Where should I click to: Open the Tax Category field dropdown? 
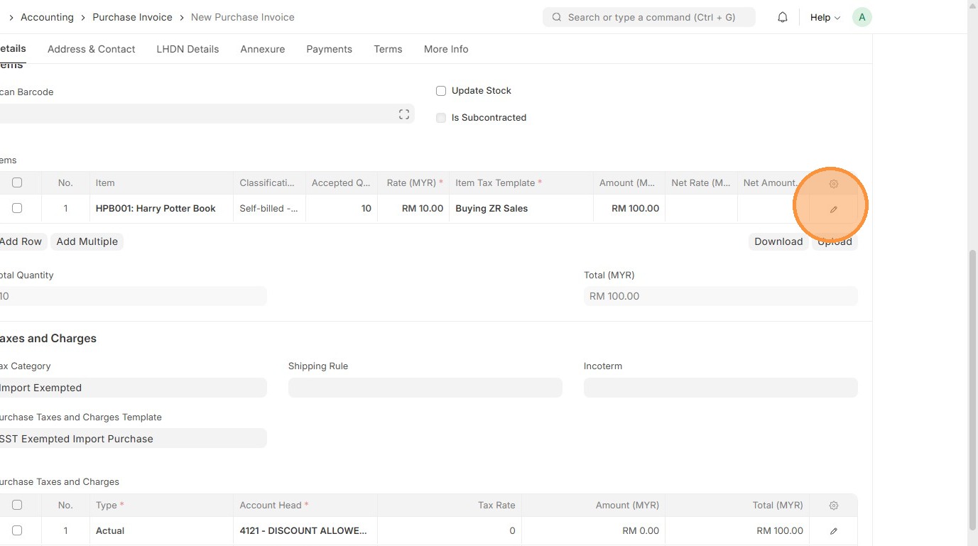click(x=132, y=388)
